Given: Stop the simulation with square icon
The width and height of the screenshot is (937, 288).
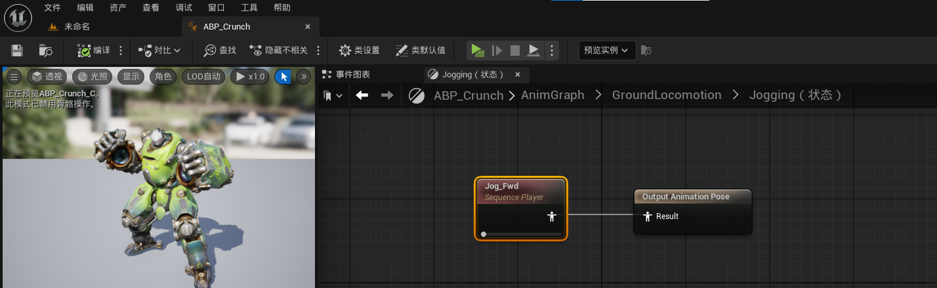Looking at the screenshot, I should pyautogui.click(x=515, y=51).
